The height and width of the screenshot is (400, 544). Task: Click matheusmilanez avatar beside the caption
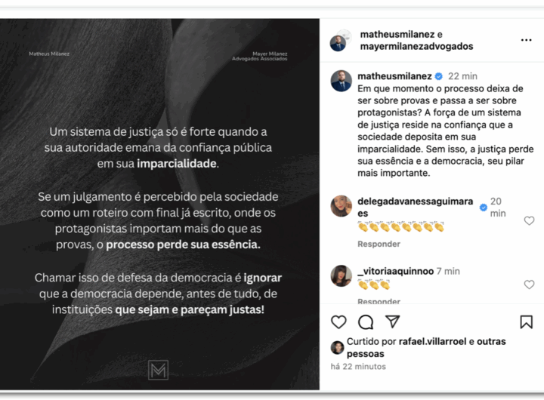(341, 81)
